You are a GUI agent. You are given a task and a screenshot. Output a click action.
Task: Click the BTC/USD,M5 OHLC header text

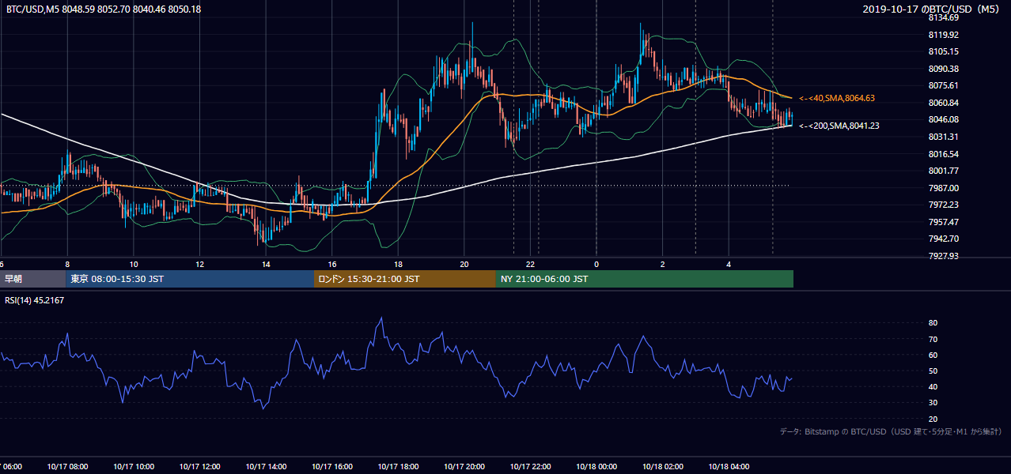[x=103, y=9]
